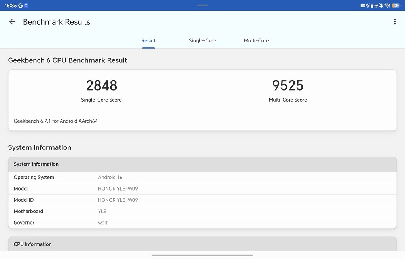
Task: Tap the HONOR YLE-W09 value in Model row
Action: 118,189
